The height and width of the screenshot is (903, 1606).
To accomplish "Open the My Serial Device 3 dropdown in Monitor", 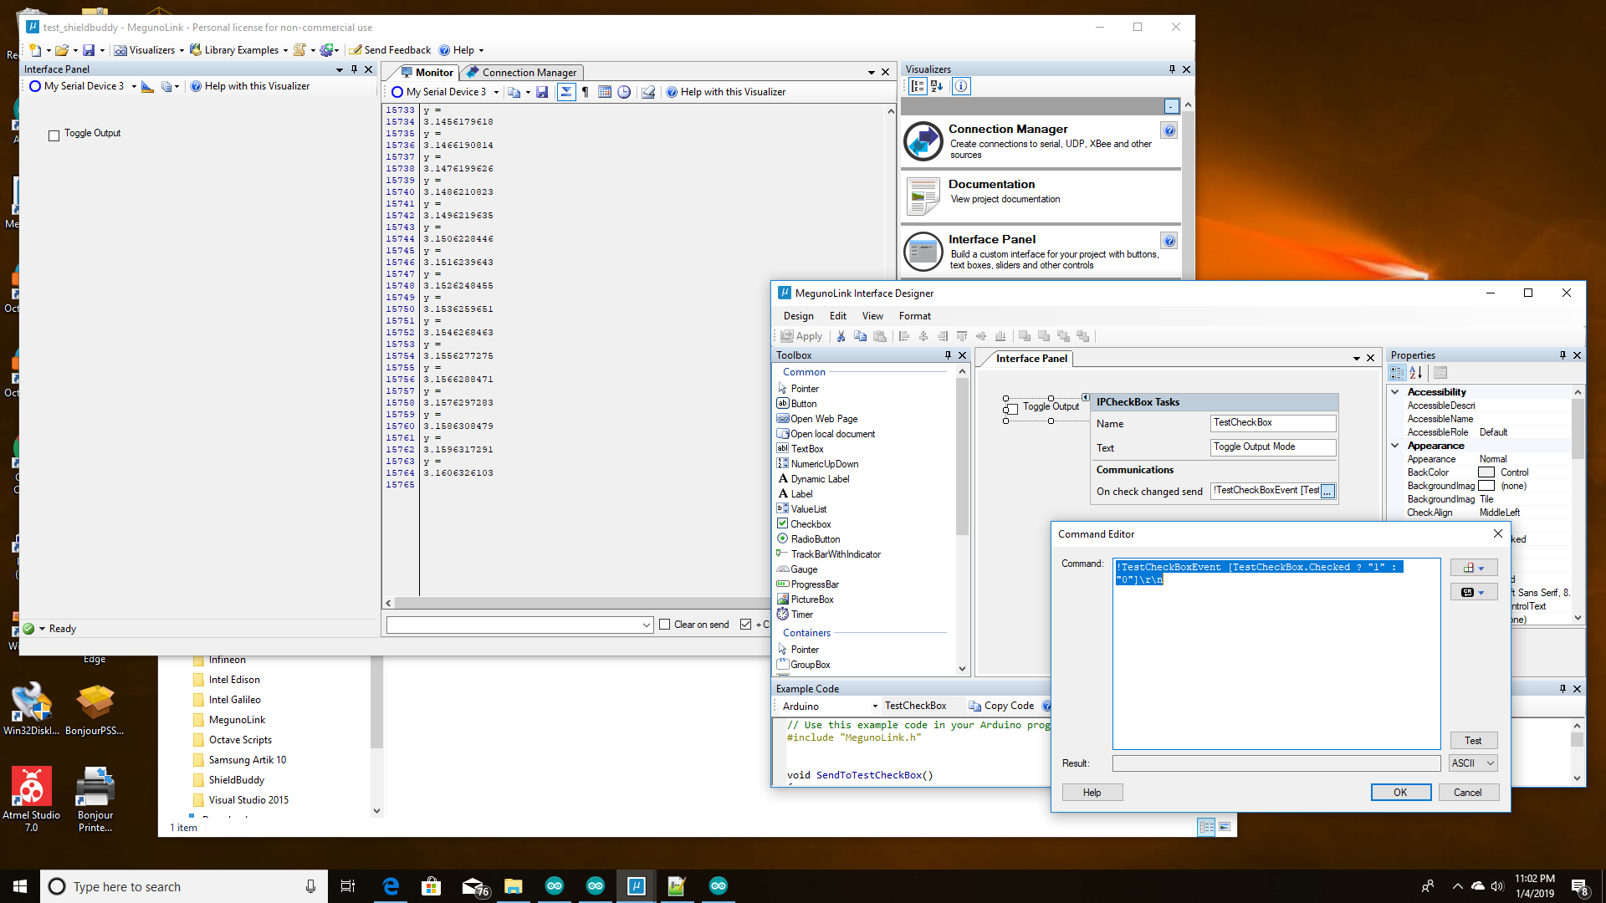I will coord(496,92).
